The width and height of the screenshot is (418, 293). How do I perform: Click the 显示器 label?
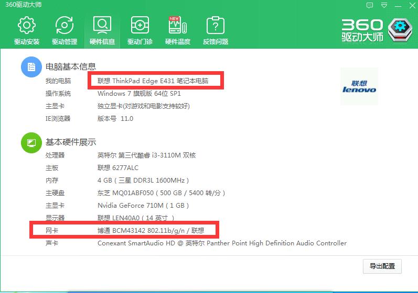click(55, 218)
